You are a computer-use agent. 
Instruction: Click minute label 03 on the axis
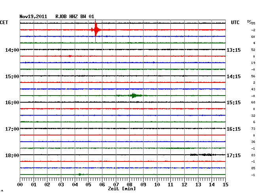(x=61, y=184)
